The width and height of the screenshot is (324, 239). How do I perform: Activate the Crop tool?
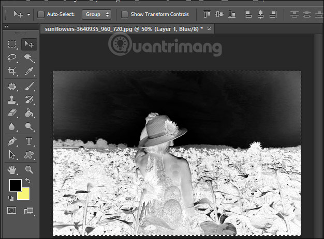coord(12,71)
